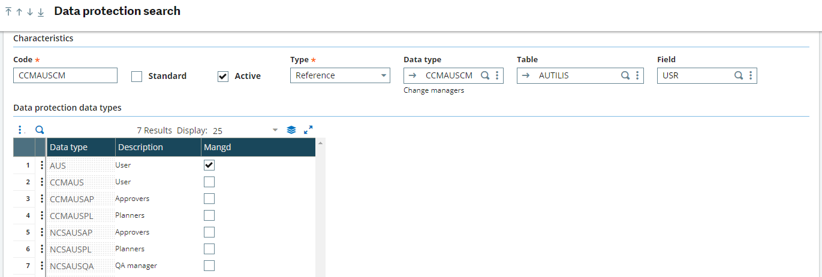Toggle the Standard checkbox
The image size is (822, 277).
pyautogui.click(x=137, y=76)
